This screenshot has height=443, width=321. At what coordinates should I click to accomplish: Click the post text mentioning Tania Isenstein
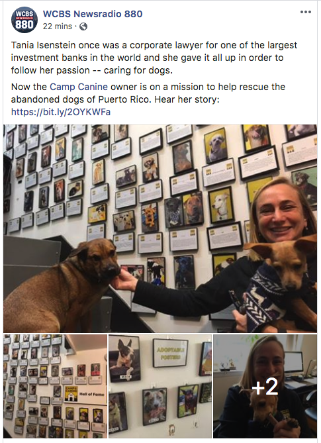pyautogui.click(x=154, y=58)
